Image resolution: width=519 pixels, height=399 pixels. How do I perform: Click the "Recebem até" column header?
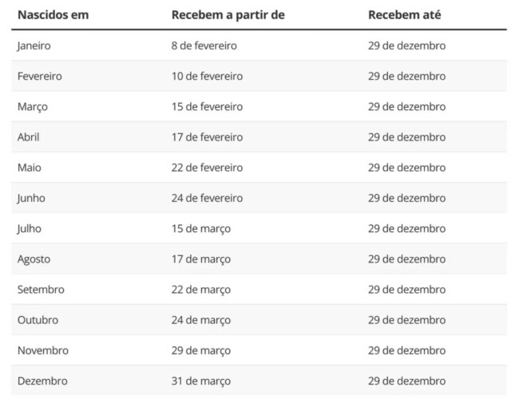coord(403,15)
